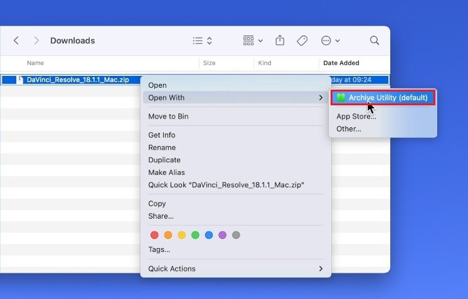The image size is (468, 299).
Task: Choose Open in the context menu
Action: click(x=235, y=85)
